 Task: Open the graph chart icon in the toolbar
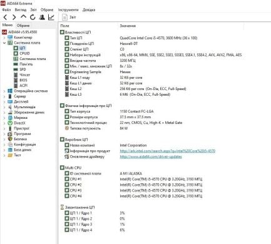[51, 17]
